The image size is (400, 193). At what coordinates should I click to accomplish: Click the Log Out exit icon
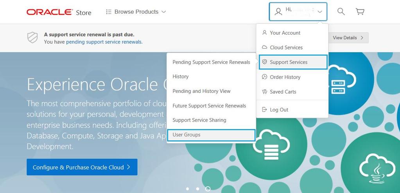(265, 110)
